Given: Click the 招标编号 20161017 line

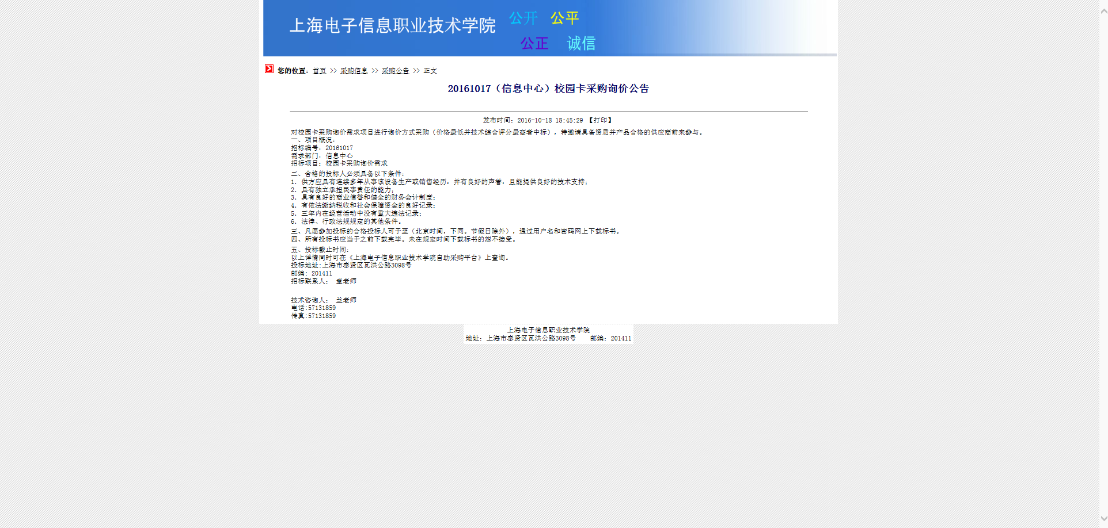Looking at the screenshot, I should click(x=322, y=148).
